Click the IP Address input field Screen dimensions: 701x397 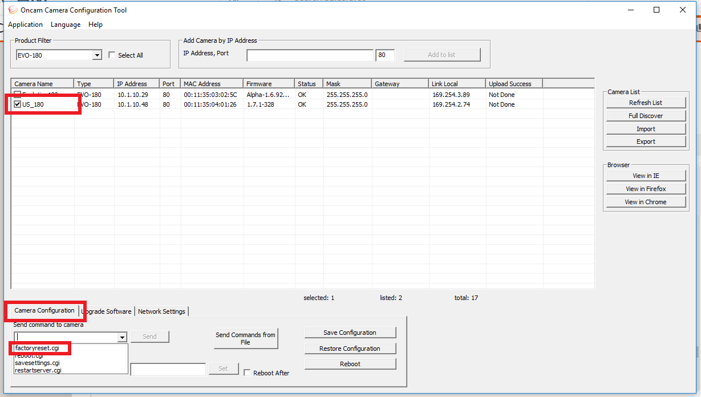tap(310, 55)
